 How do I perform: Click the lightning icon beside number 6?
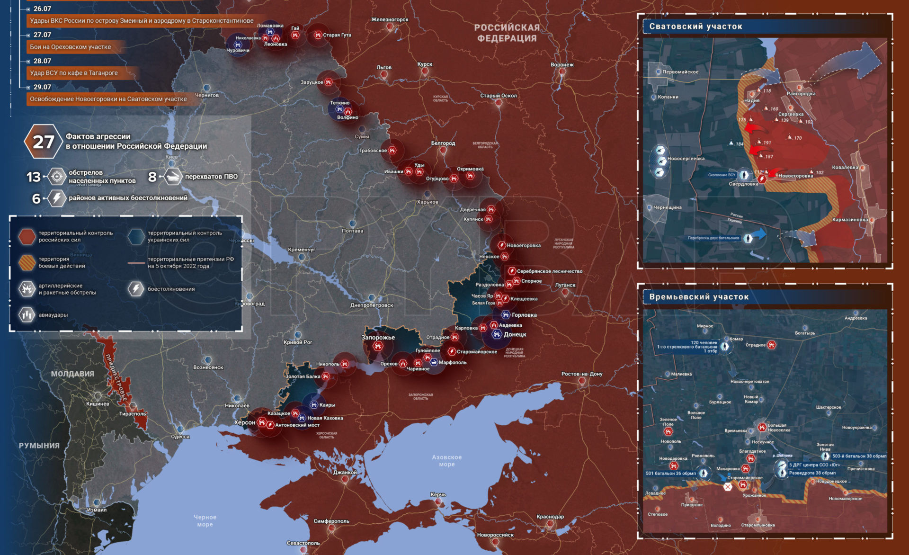click(57, 198)
